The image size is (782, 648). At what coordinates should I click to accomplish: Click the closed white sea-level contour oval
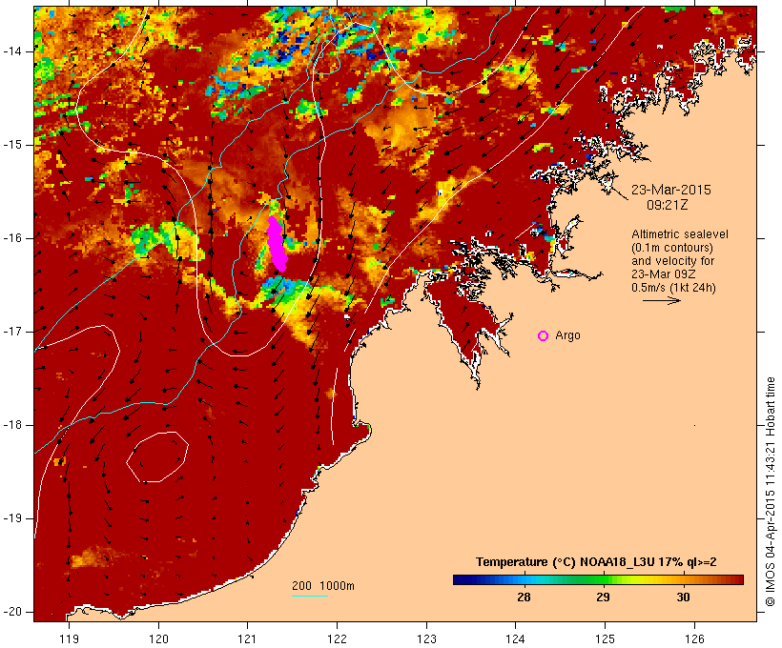(157, 457)
